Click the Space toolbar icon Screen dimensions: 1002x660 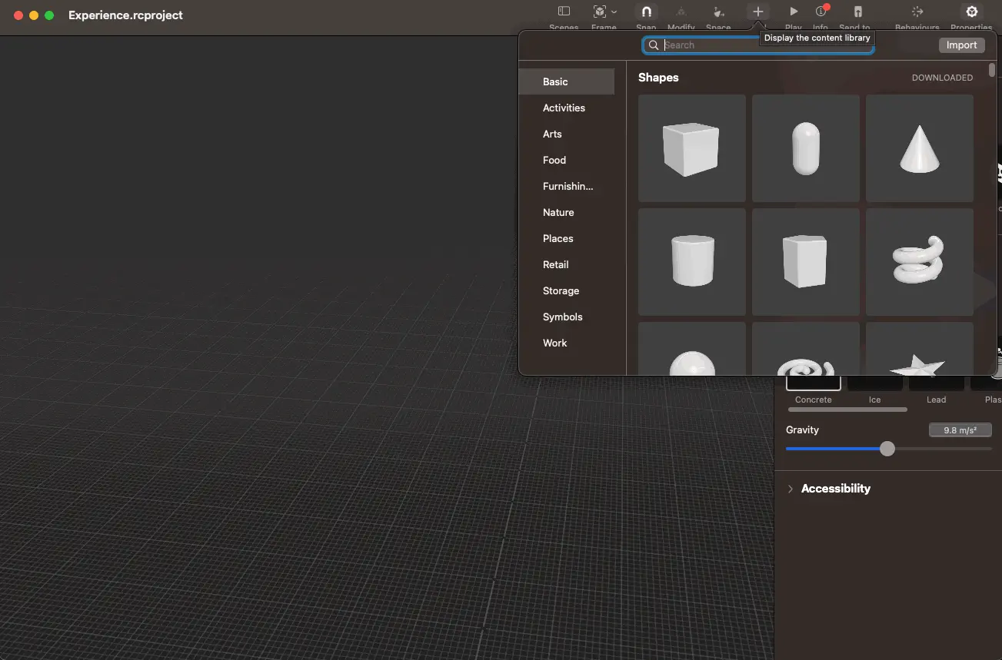(718, 12)
